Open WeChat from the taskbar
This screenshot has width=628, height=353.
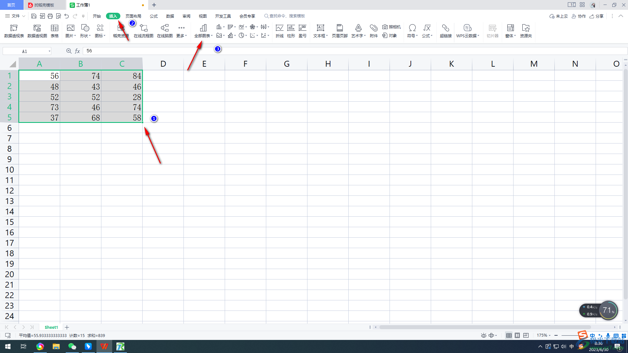(x=72, y=346)
